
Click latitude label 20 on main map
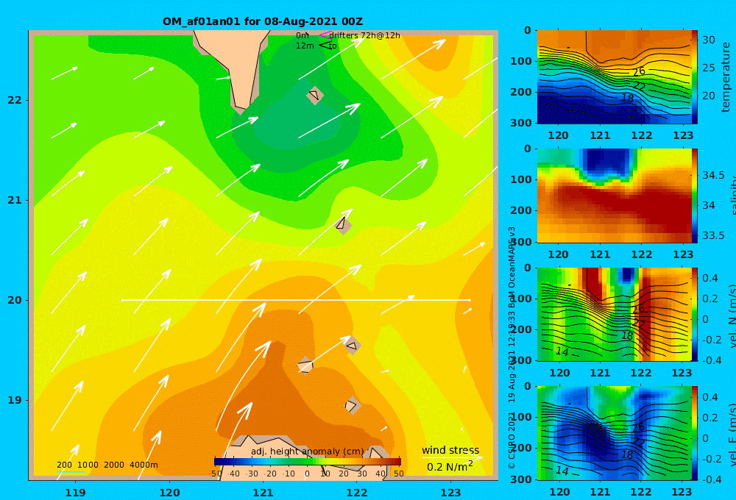pyautogui.click(x=15, y=300)
